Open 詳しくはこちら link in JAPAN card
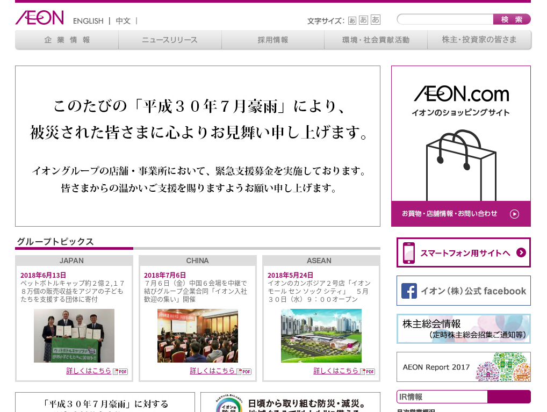 click(89, 371)
